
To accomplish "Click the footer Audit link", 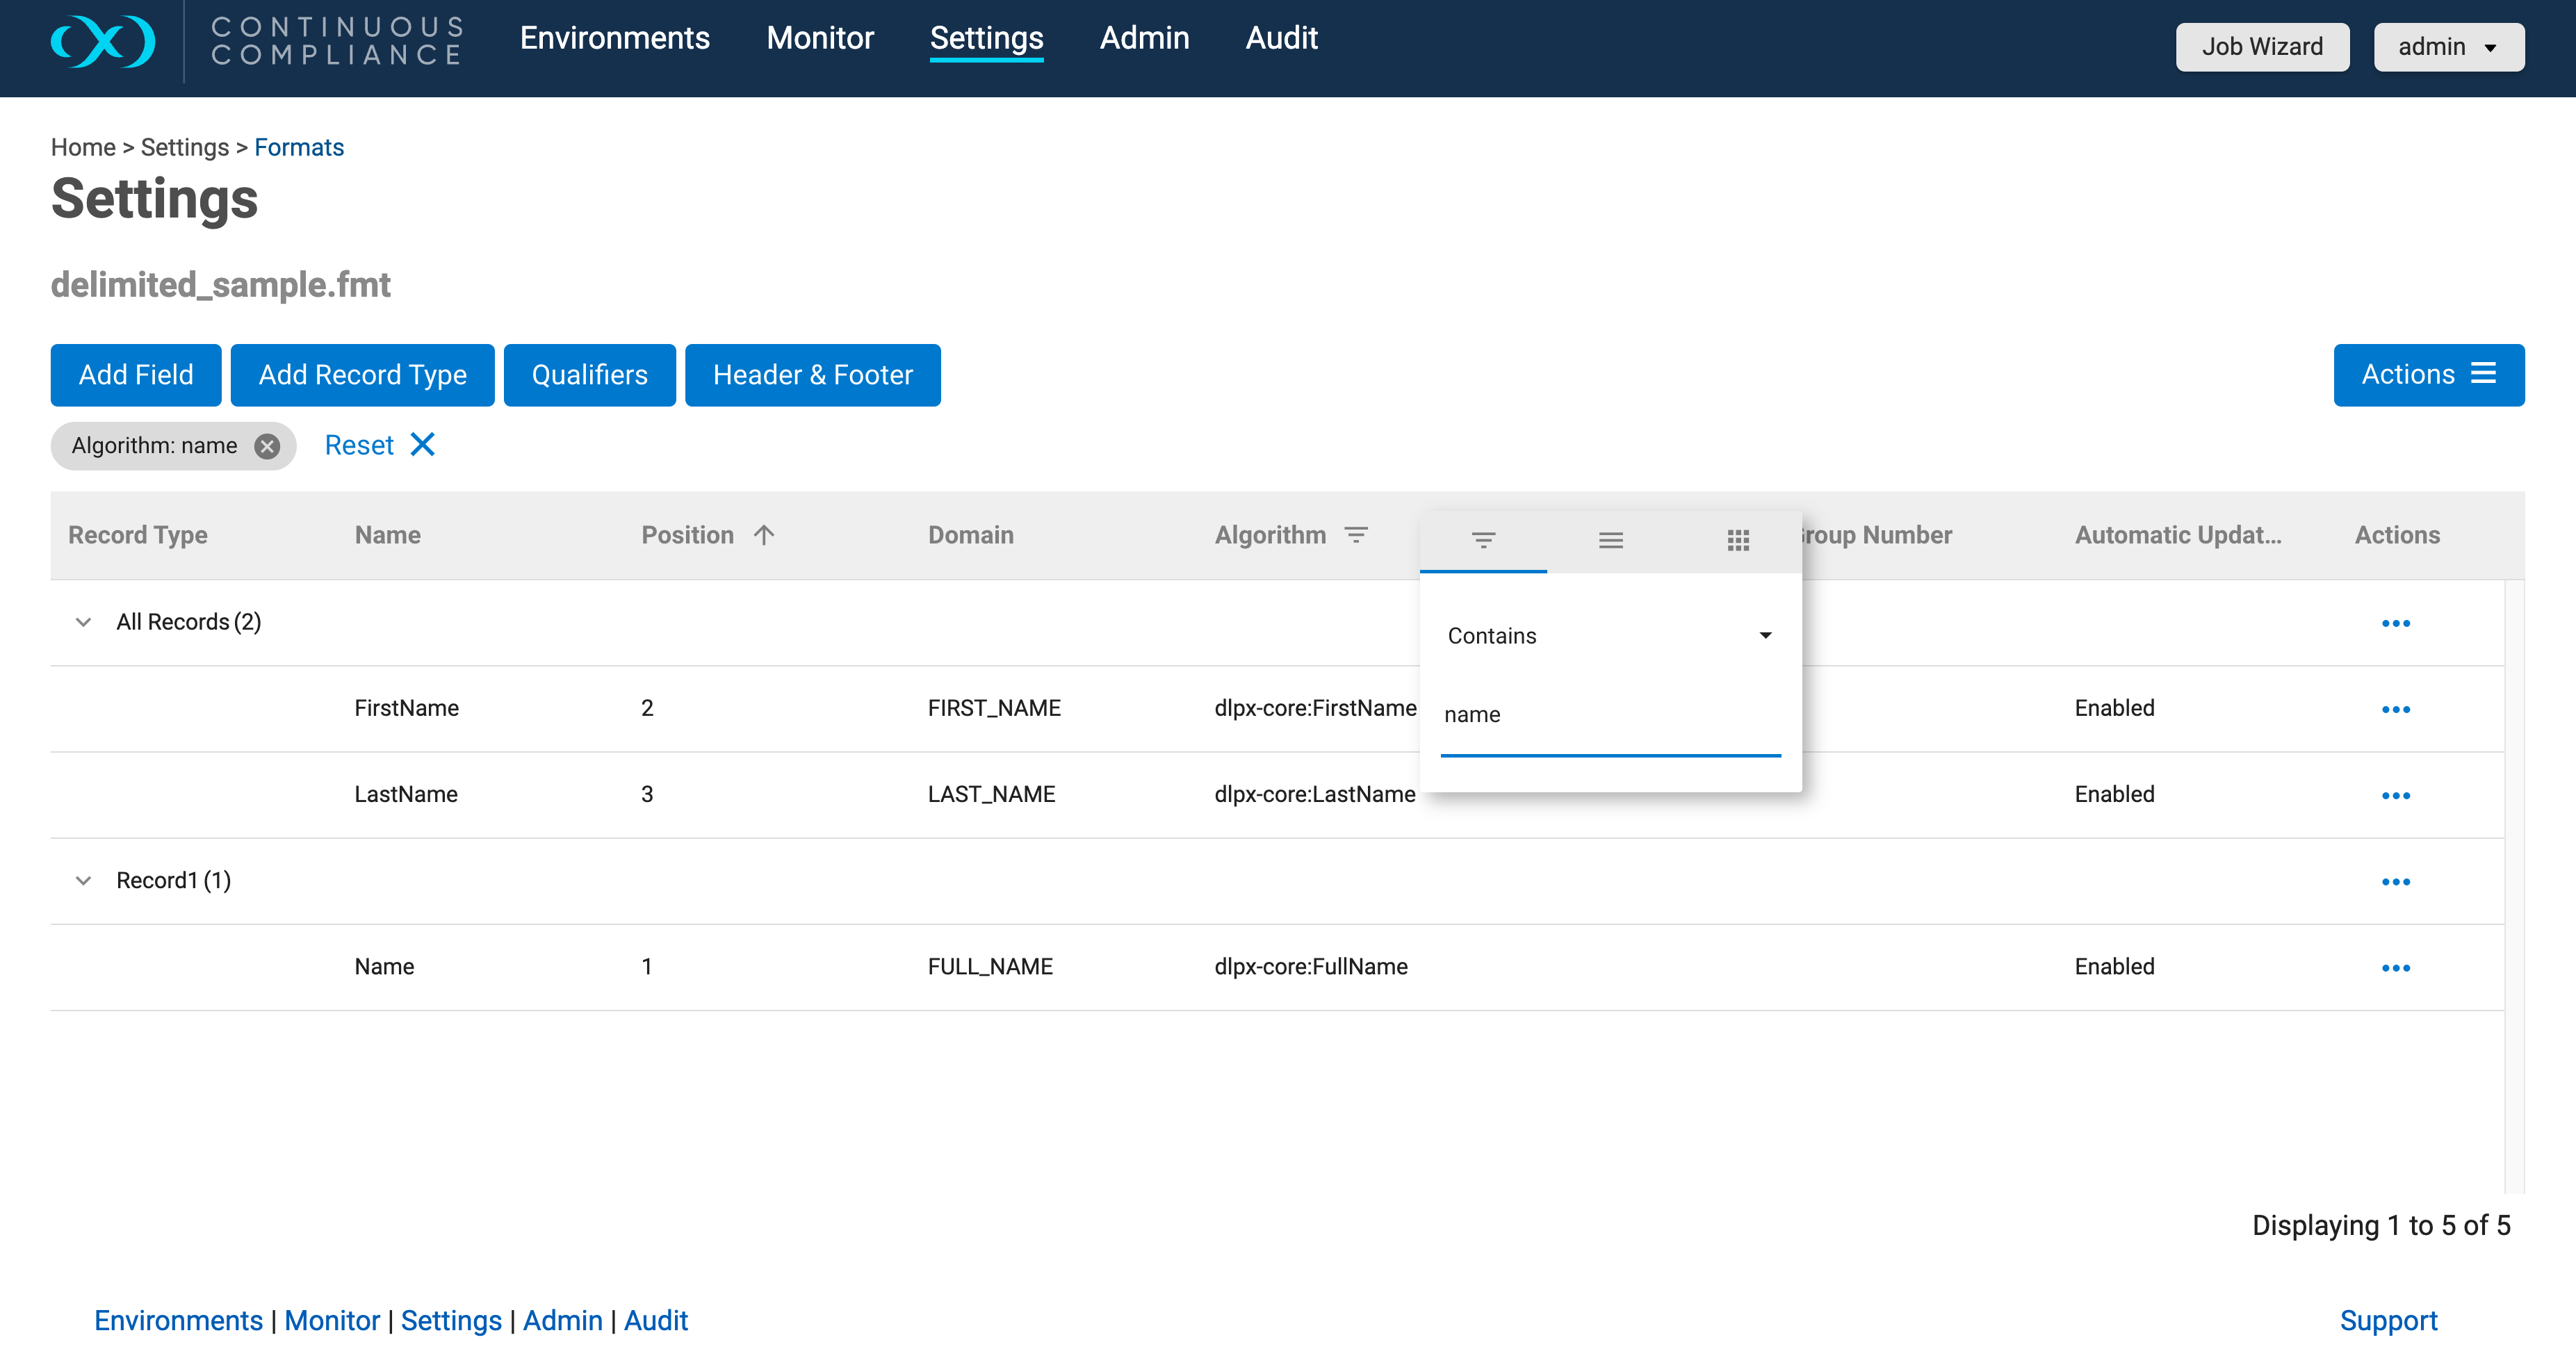I will coord(656,1321).
